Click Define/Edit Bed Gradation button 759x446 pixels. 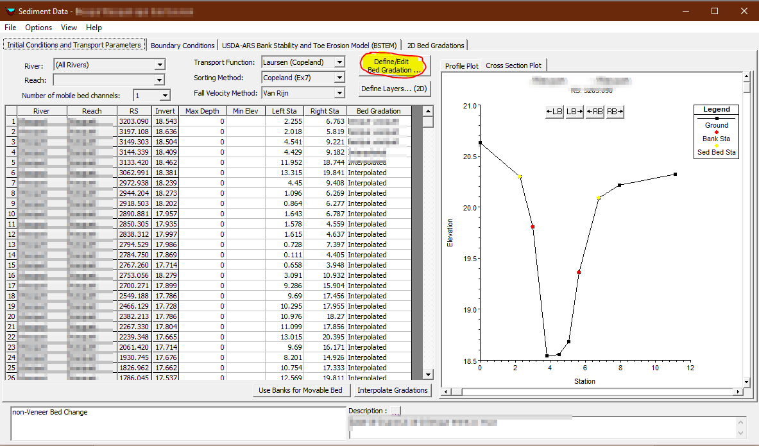(x=394, y=65)
